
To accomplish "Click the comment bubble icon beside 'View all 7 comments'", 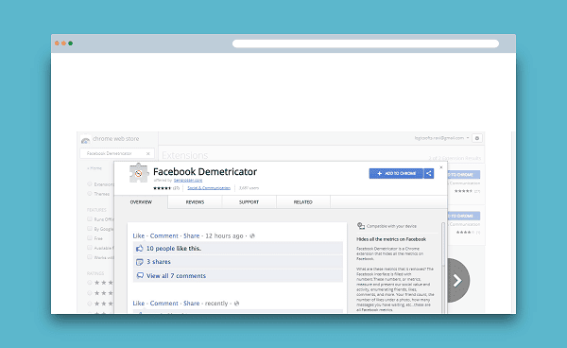I will click(140, 275).
